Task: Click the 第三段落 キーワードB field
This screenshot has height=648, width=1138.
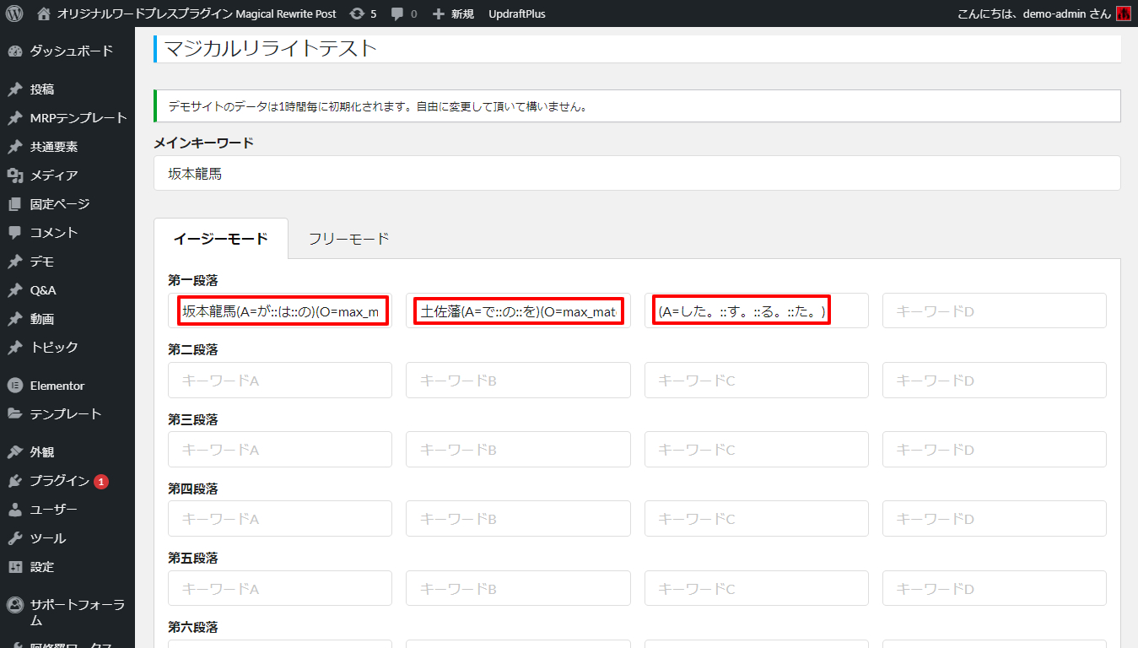Action: [518, 450]
